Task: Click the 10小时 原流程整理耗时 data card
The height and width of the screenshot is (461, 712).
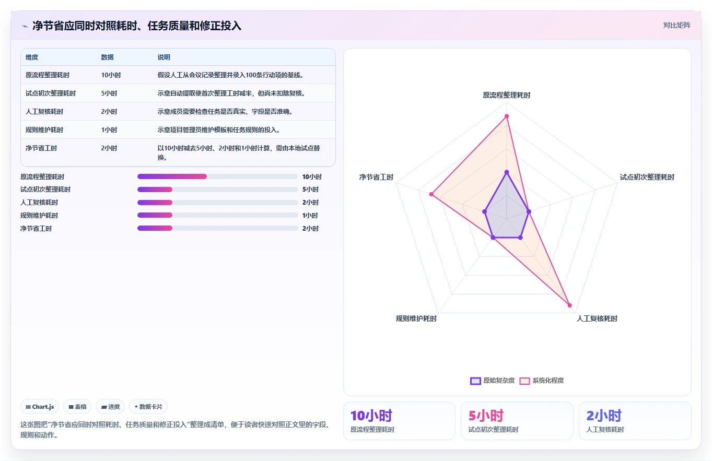Action: point(399,421)
